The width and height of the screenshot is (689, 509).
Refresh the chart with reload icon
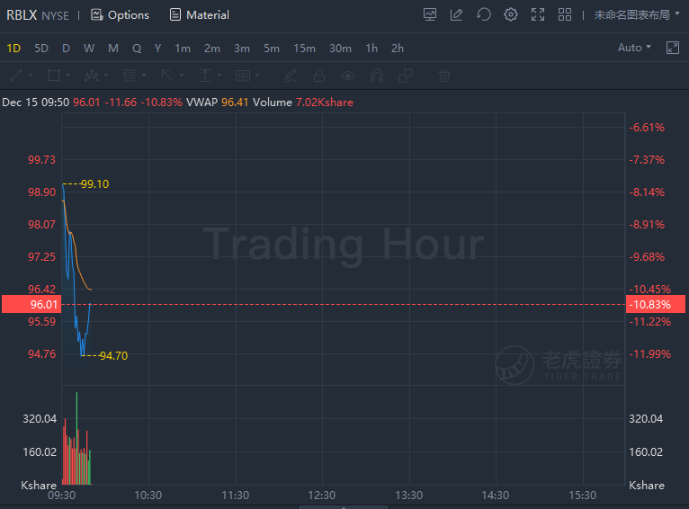(483, 14)
